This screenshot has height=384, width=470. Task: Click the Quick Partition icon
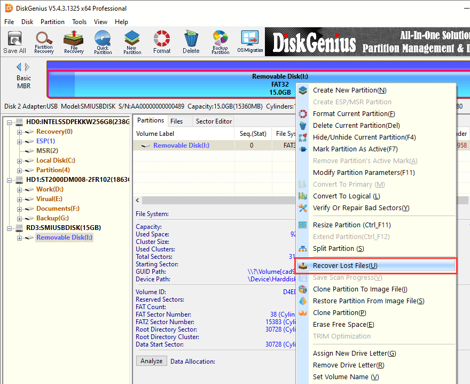pyautogui.click(x=103, y=42)
